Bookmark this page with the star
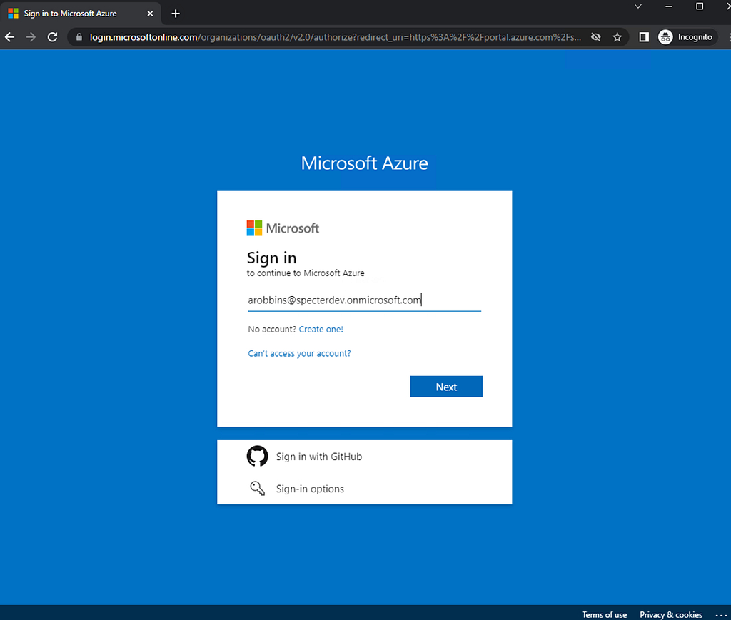 pos(617,37)
